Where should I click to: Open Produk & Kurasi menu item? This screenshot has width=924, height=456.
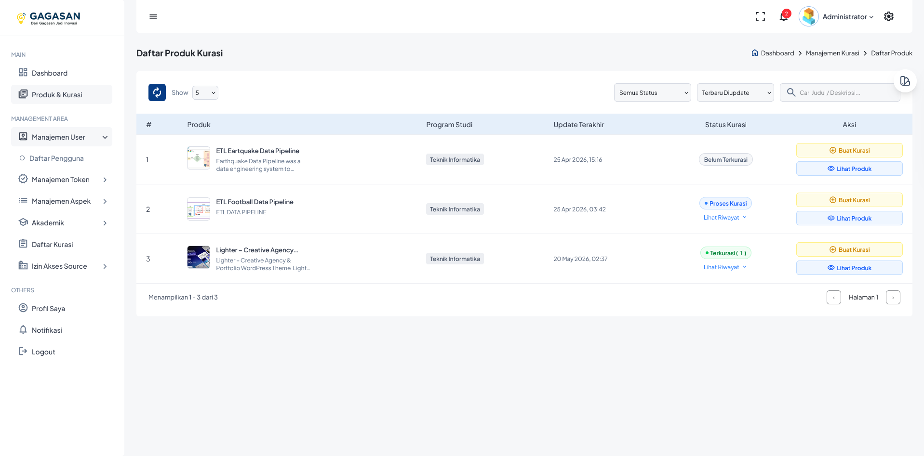[62, 95]
